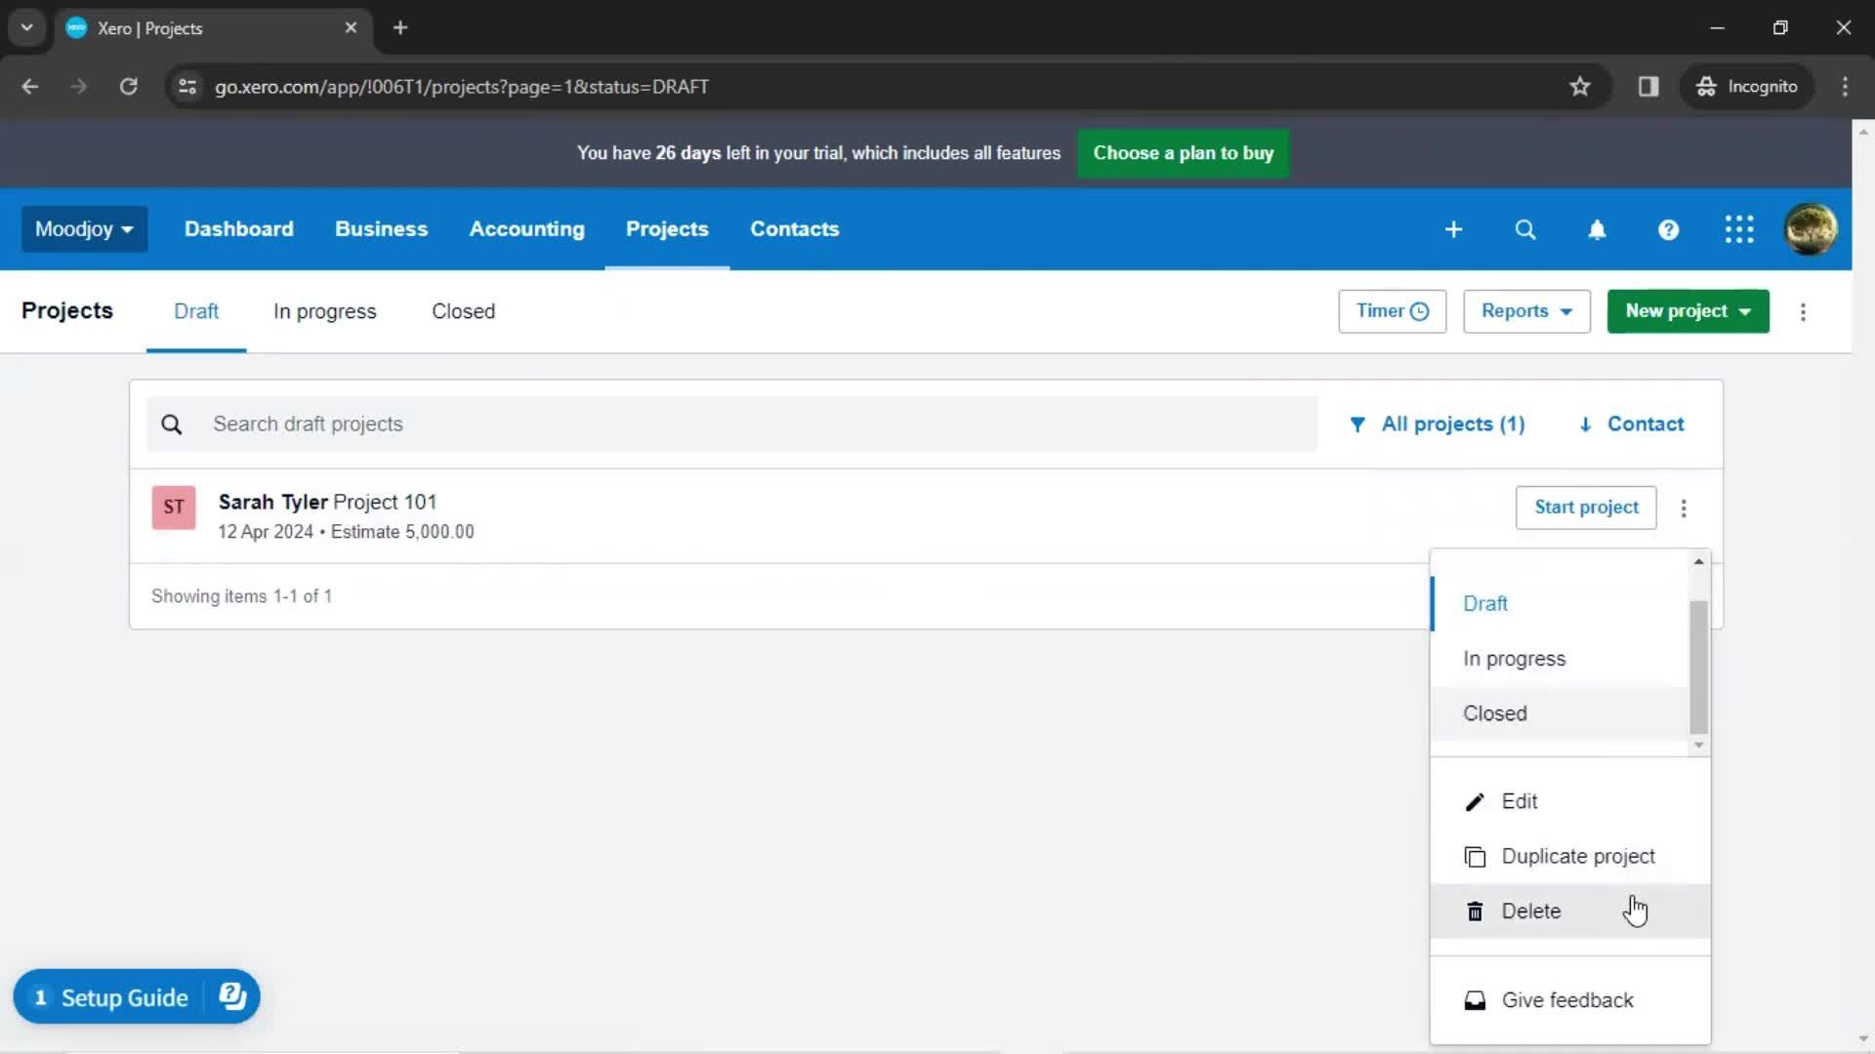Open Chrome's three-dot menu
Image resolution: width=1875 pixels, height=1054 pixels.
tap(1845, 87)
